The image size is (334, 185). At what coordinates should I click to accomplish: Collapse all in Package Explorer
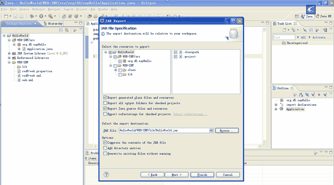(x=61, y=30)
